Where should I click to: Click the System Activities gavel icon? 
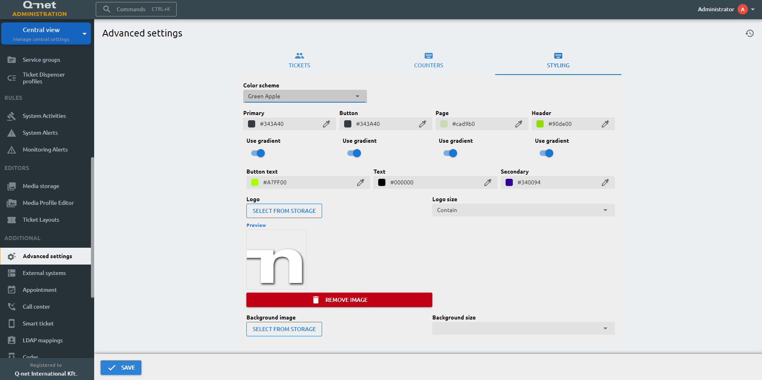tap(12, 116)
